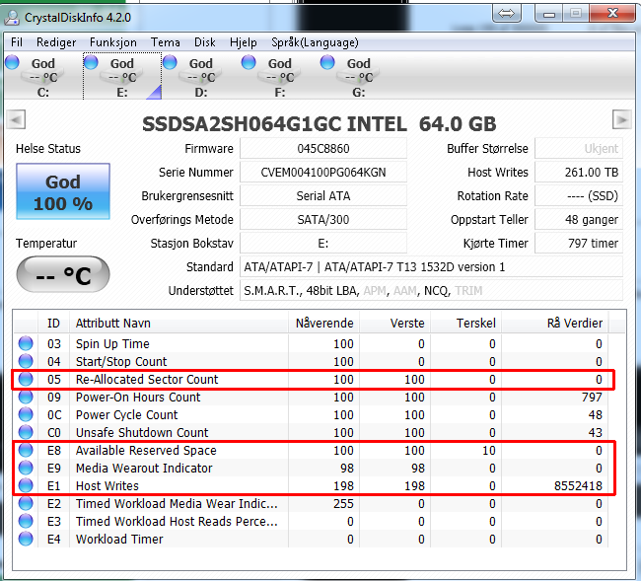
Task: Click status orb for Spin Up Time row
Action: [26, 343]
